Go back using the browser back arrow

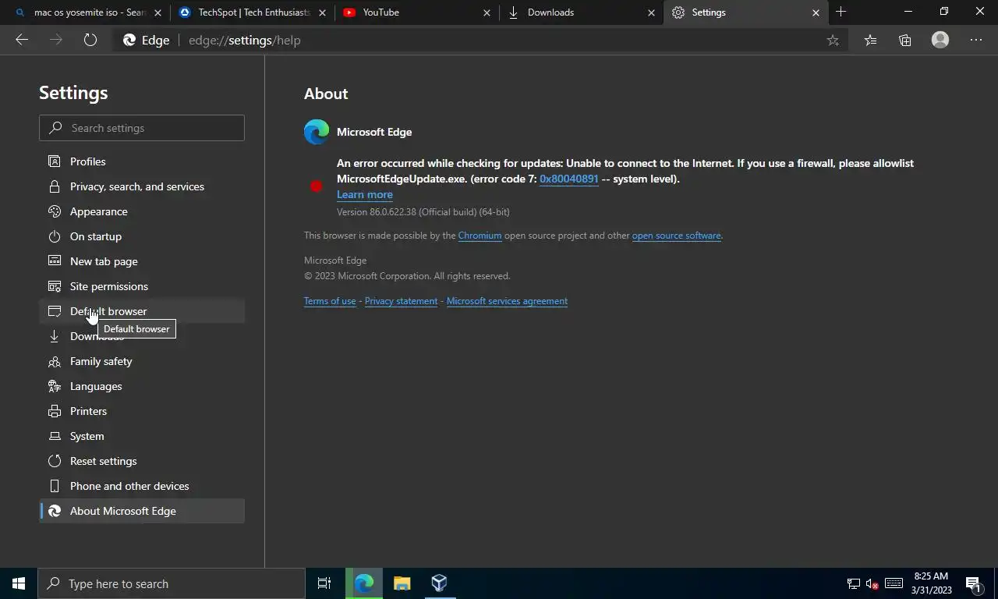coord(22,40)
